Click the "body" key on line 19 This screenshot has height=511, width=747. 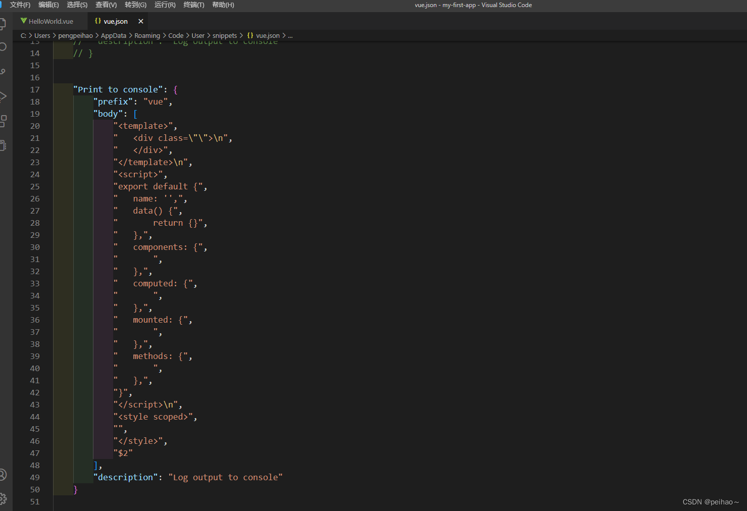108,114
